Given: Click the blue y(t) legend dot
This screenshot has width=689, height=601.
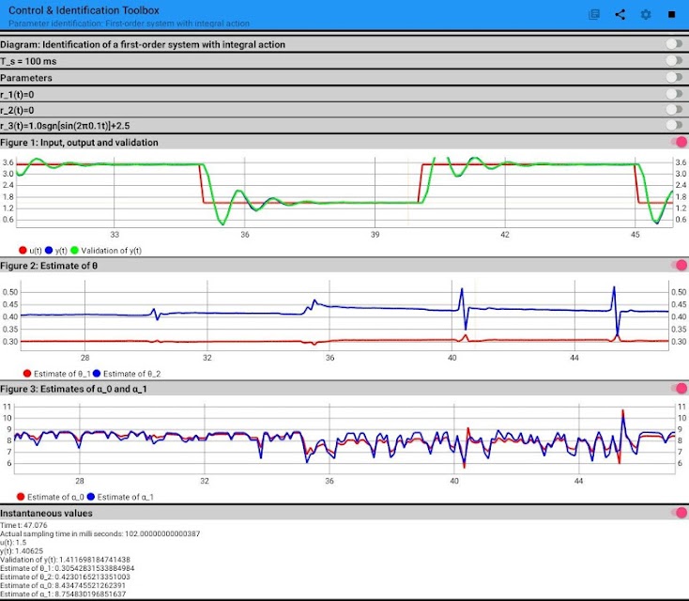Looking at the screenshot, I should (49, 250).
